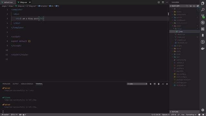Click the editor scrollbar overview marker
The width and height of the screenshot is (206, 116).
(x=168, y=14)
